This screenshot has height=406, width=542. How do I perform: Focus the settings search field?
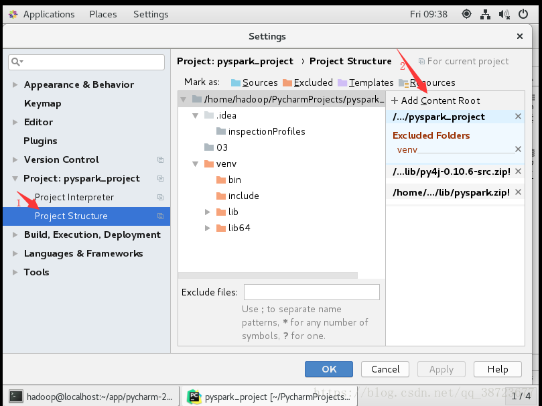[x=86, y=62]
